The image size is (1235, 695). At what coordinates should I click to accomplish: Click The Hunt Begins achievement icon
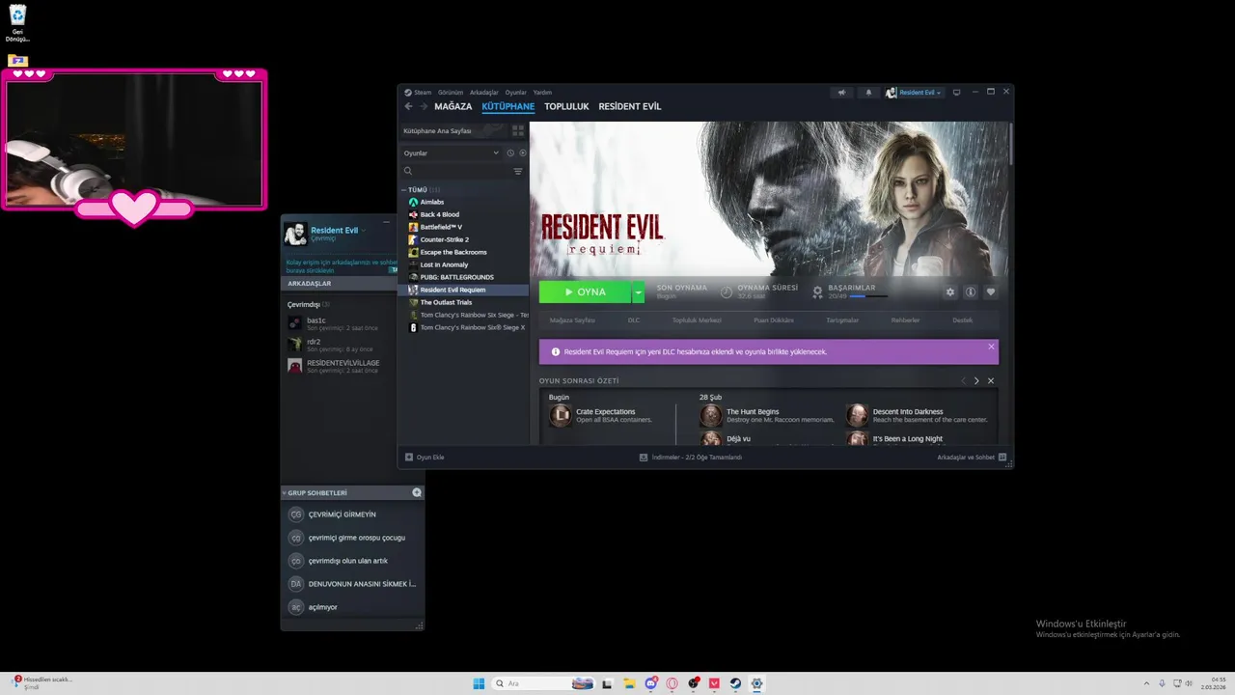tap(711, 416)
